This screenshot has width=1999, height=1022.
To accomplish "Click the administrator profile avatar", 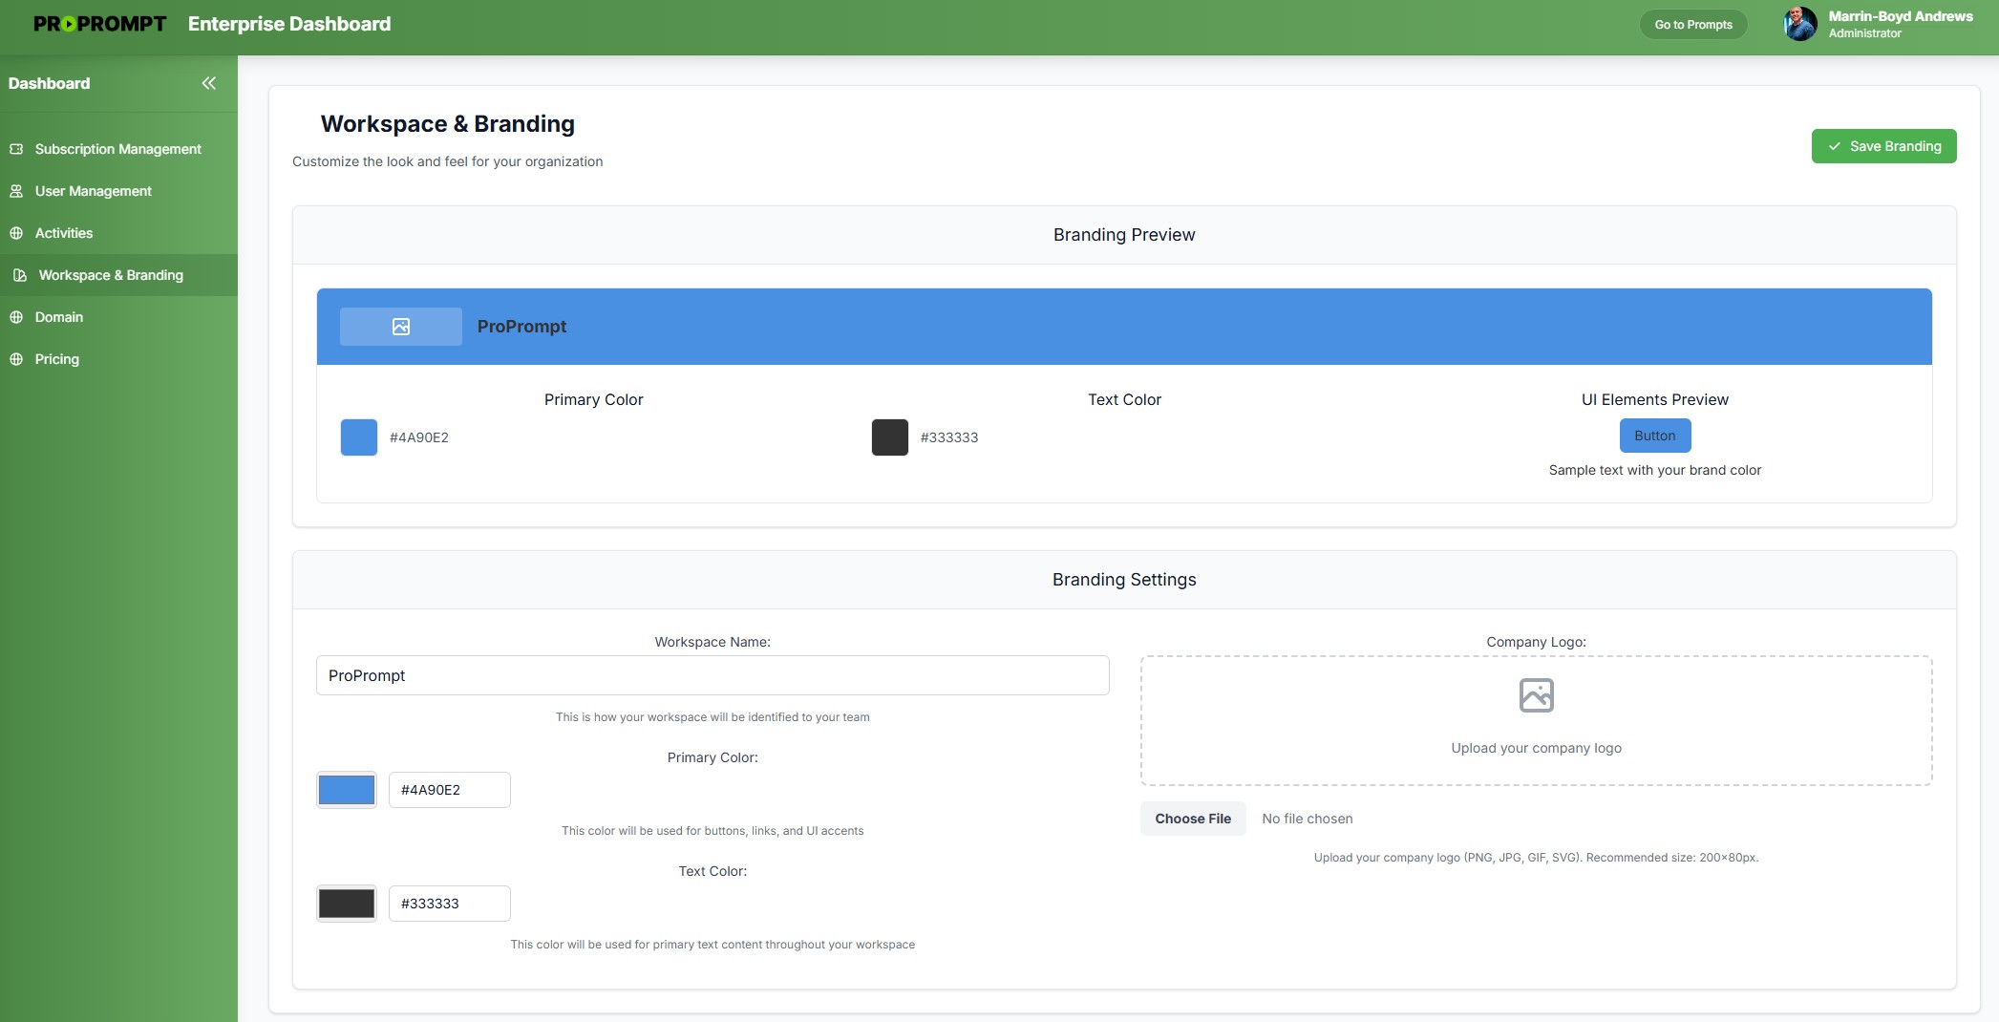I will 1800,24.
